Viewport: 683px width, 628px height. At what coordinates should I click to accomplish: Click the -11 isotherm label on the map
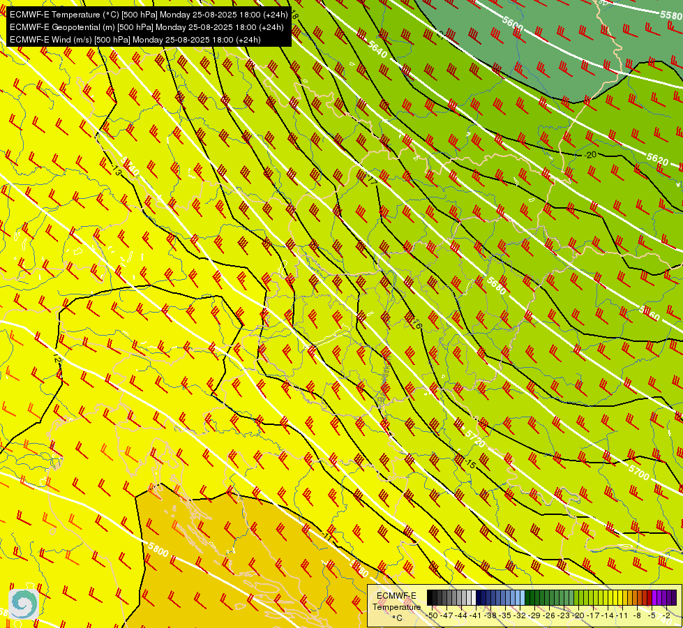click(x=327, y=537)
